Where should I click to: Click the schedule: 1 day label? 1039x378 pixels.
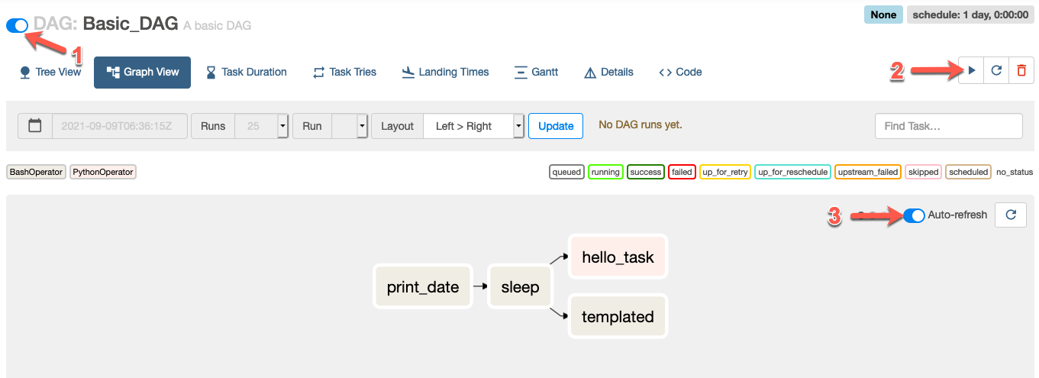[x=970, y=15]
